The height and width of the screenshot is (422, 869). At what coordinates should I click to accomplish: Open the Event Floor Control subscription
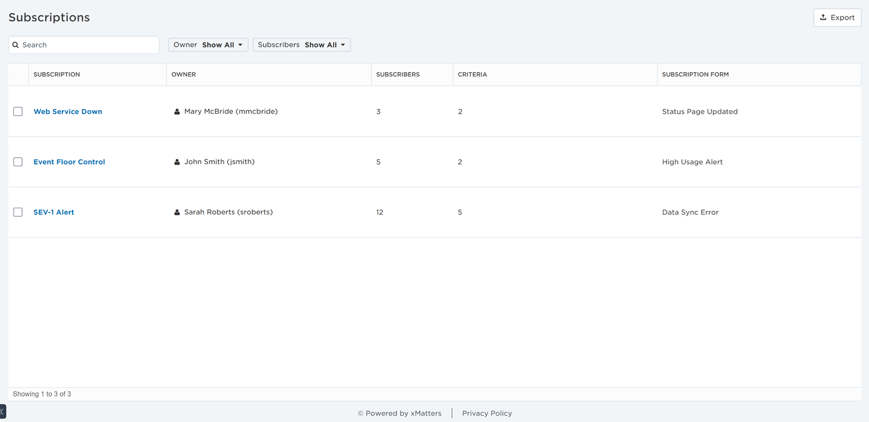point(69,162)
